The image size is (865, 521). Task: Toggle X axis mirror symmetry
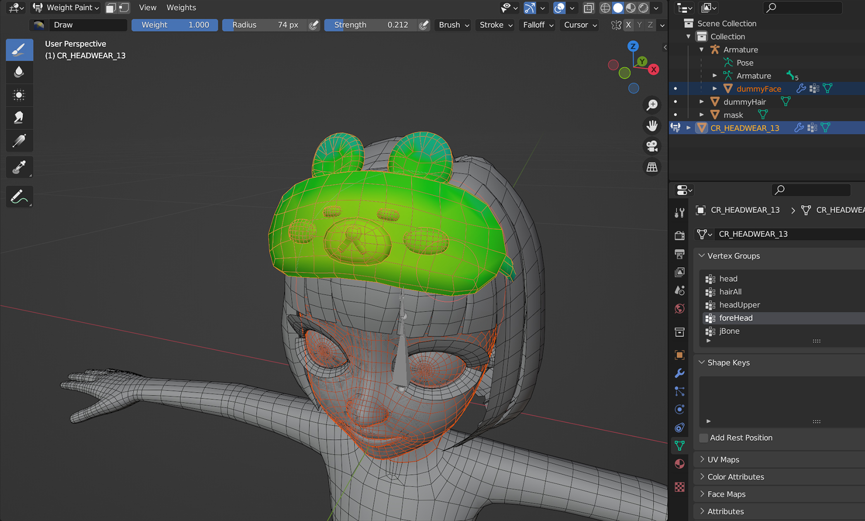[628, 25]
